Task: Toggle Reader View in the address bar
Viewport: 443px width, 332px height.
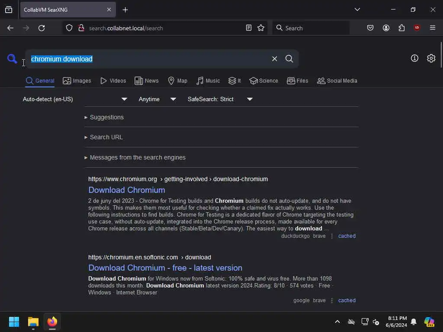Action: [249, 28]
